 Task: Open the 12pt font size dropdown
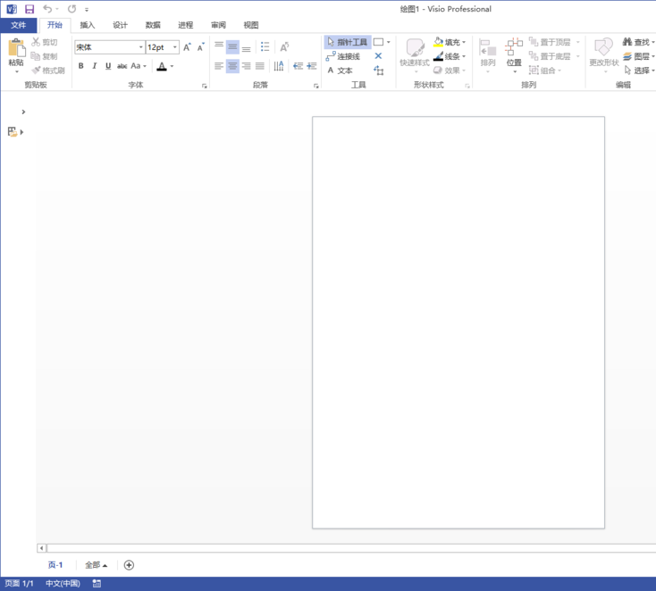point(175,47)
